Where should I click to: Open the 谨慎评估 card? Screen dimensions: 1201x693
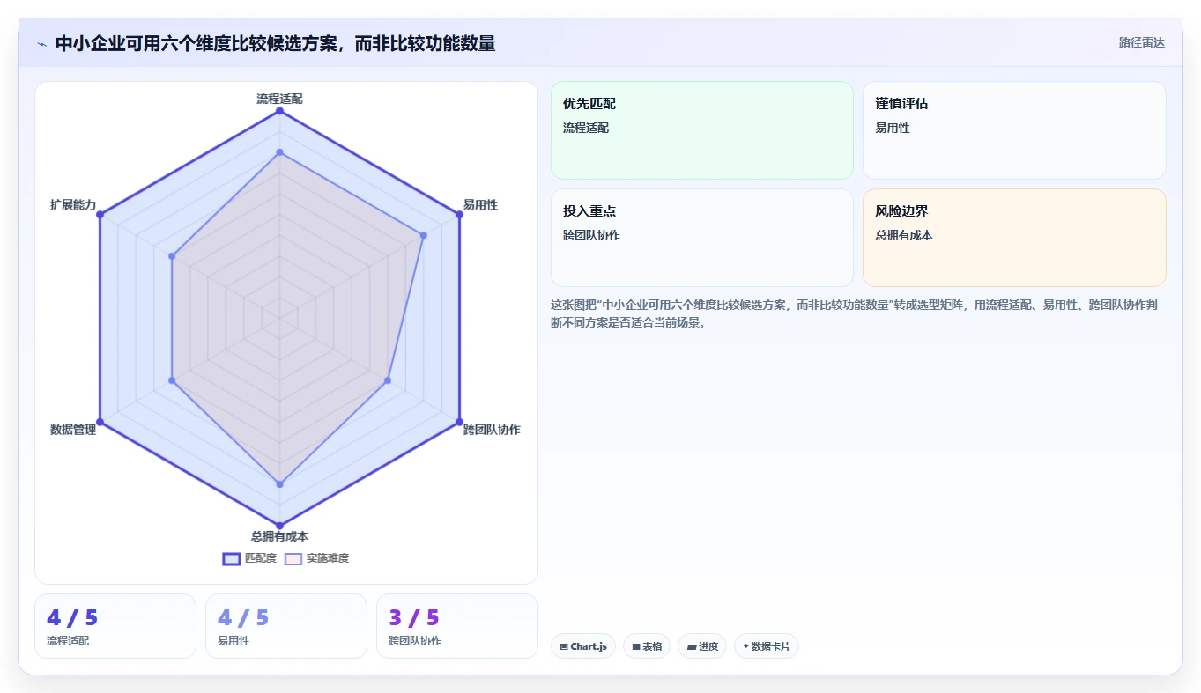click(1014, 130)
